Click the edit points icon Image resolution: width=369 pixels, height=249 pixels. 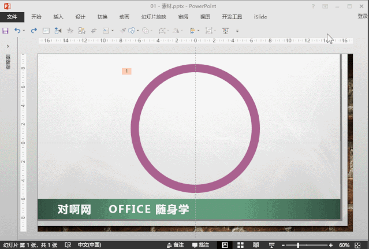pos(162,31)
